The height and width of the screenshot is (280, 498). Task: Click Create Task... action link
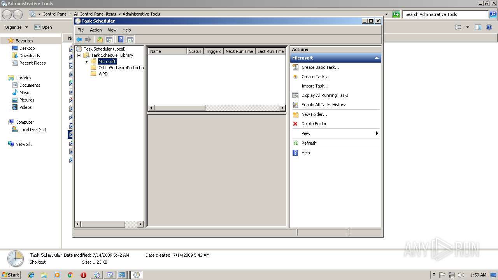(315, 77)
